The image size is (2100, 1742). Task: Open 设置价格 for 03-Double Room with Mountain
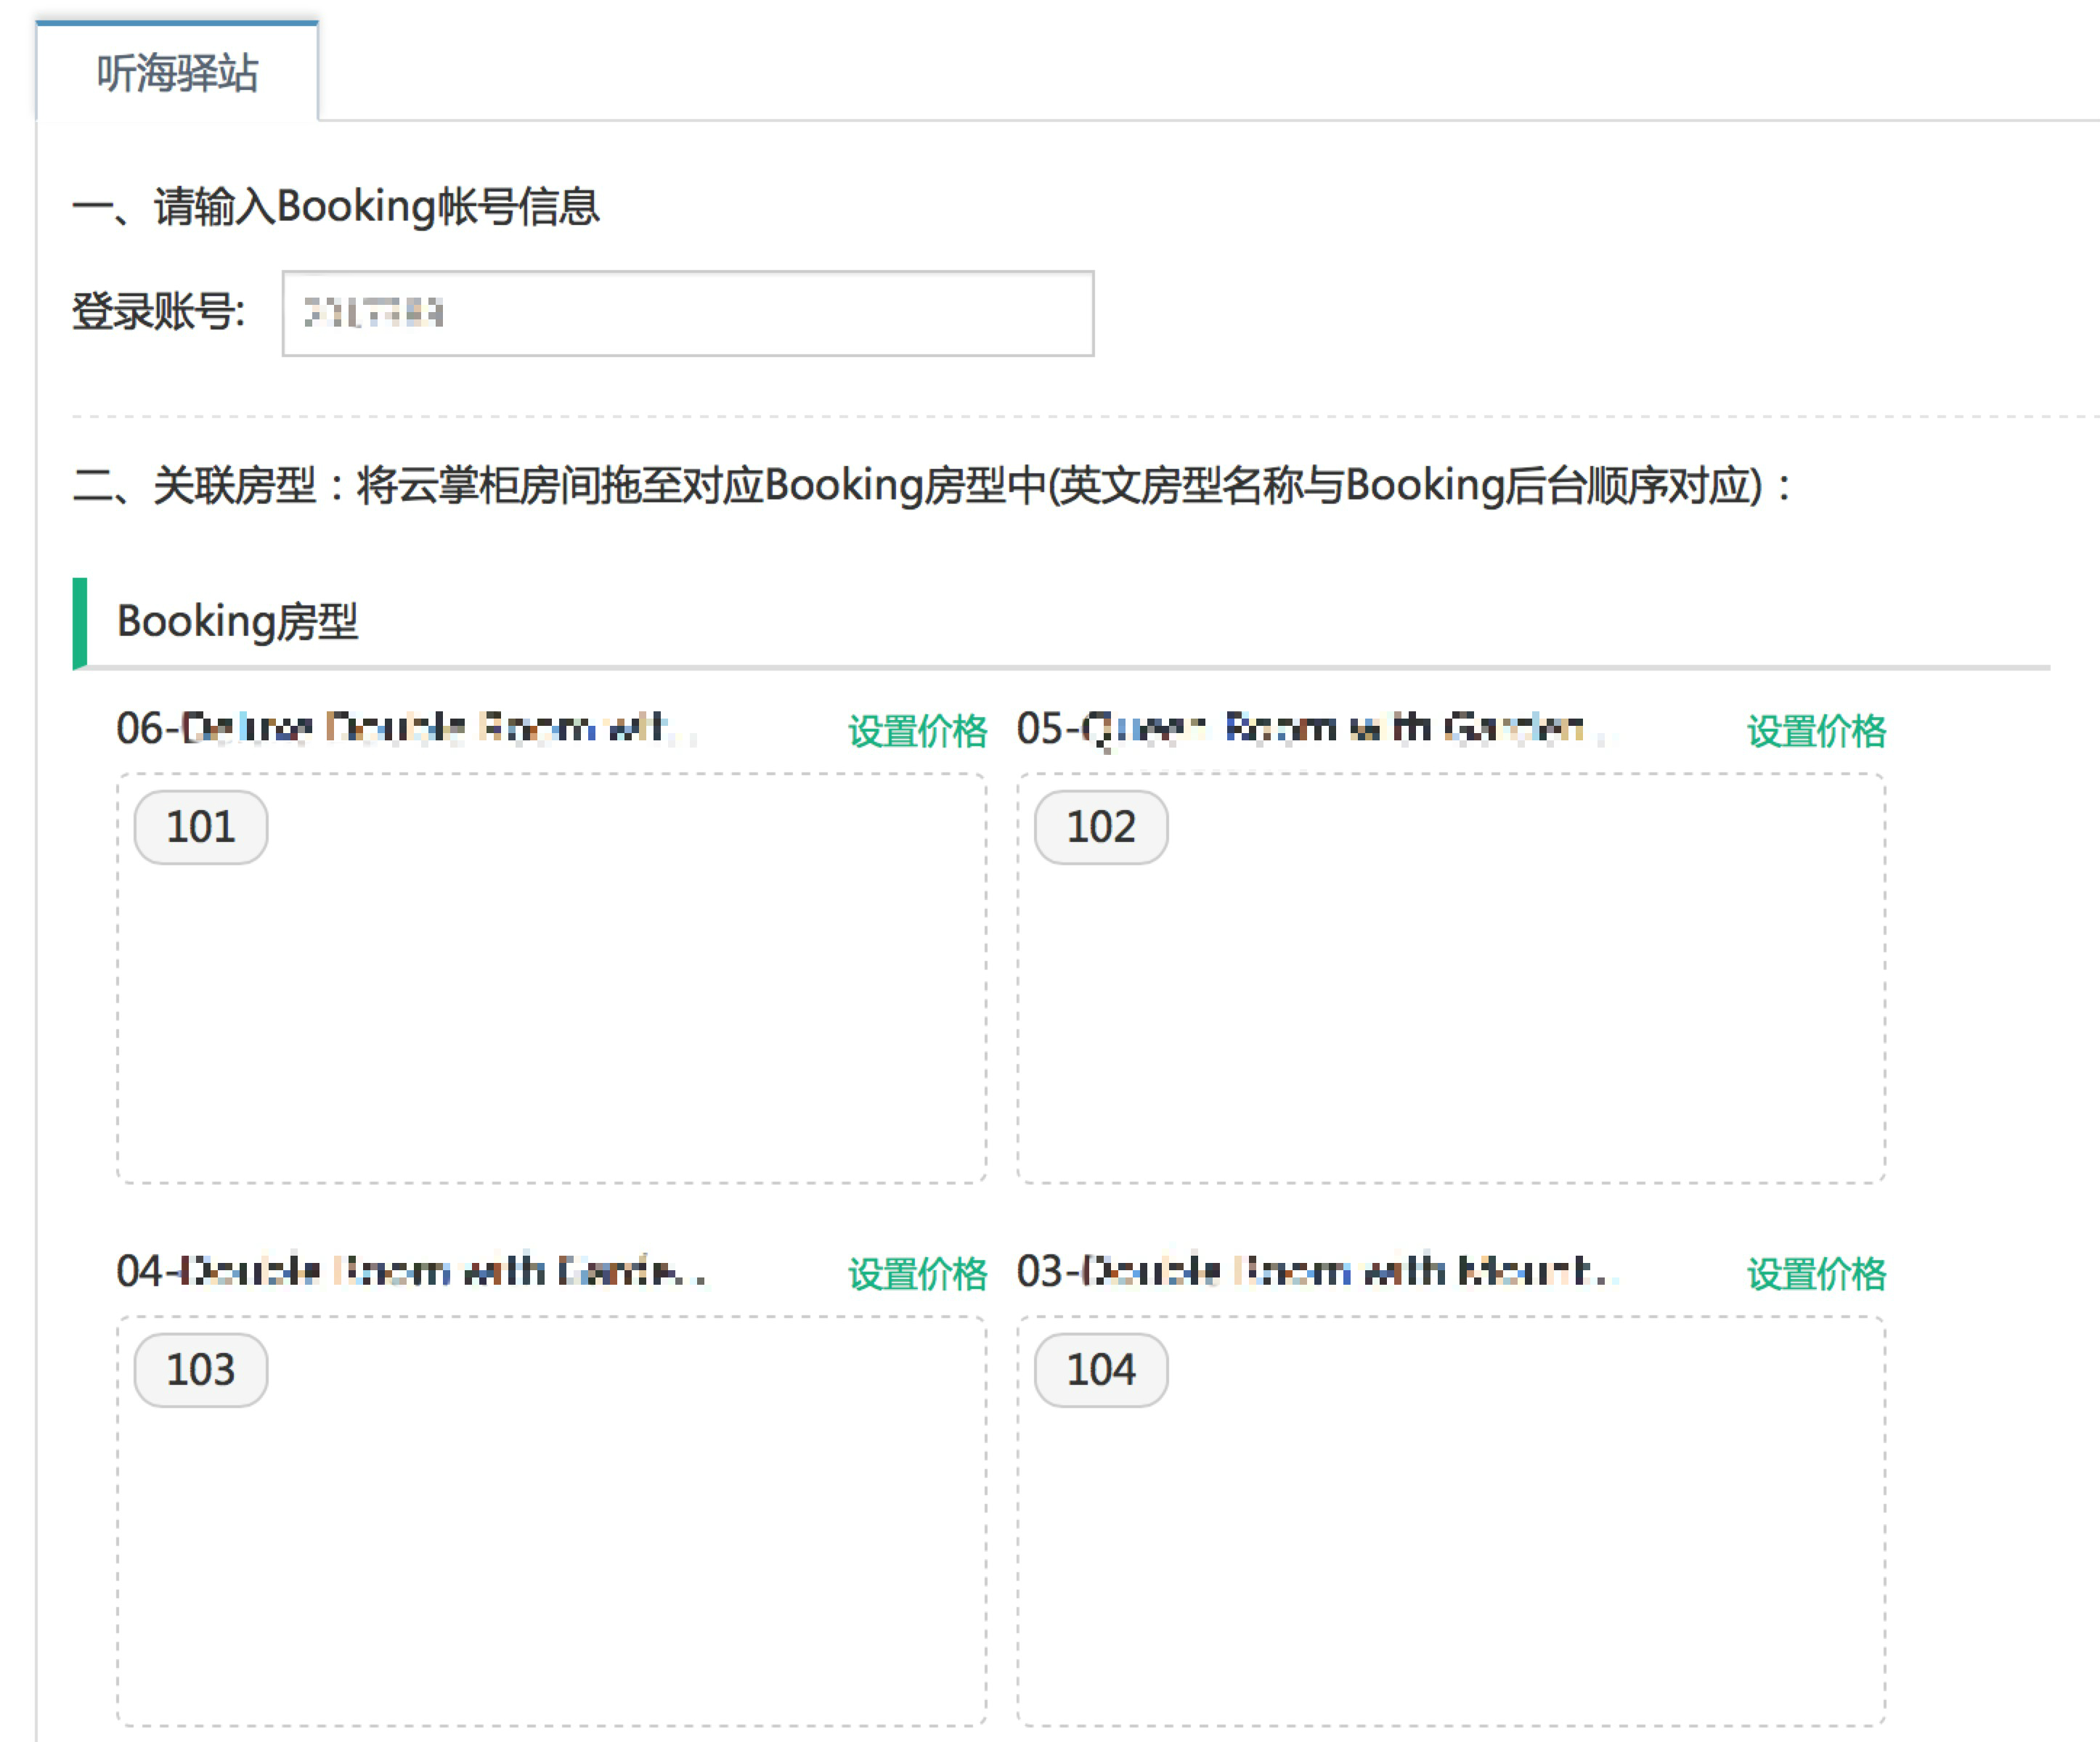(1816, 1273)
